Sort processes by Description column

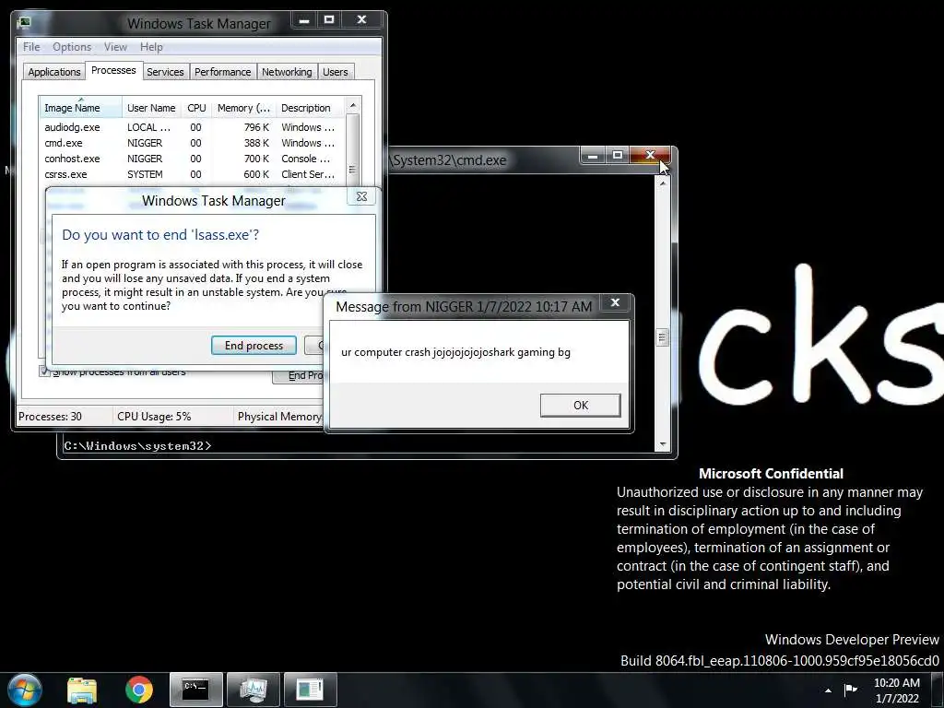(310, 108)
